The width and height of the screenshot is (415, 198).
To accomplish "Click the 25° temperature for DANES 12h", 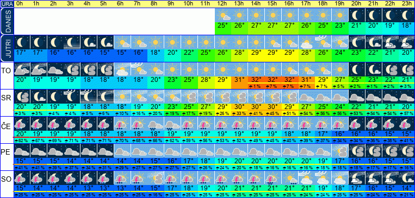I will click(x=223, y=26).
